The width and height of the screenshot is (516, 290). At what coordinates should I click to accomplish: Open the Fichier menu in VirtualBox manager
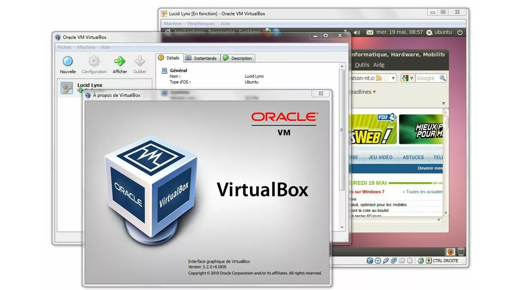64,47
